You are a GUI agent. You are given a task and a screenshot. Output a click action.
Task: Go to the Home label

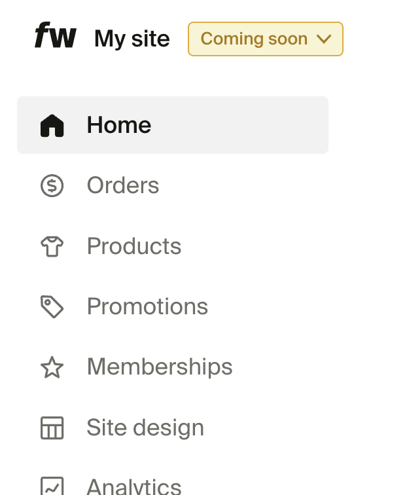tap(119, 125)
